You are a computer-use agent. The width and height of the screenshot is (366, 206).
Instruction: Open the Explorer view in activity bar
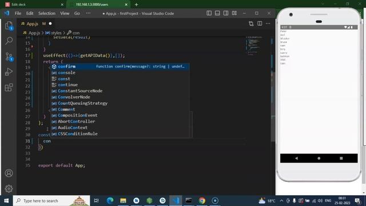point(9,25)
